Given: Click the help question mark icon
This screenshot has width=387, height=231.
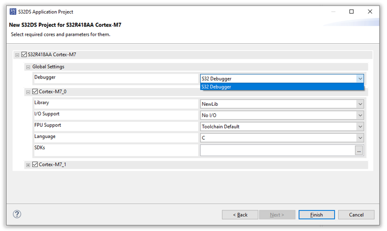Looking at the screenshot, I should [17, 214].
